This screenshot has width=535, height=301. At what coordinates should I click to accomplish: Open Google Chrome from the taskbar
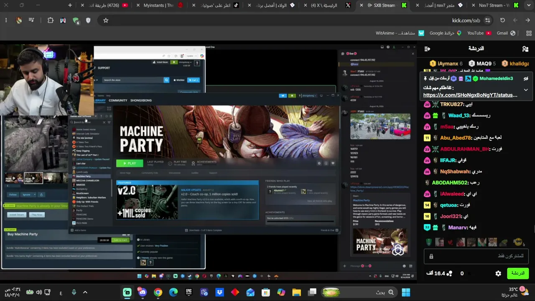(158, 292)
